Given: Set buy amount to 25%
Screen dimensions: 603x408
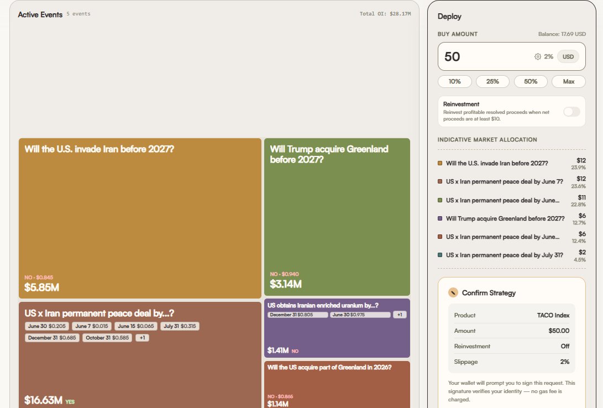Looking at the screenshot, I should click(492, 81).
